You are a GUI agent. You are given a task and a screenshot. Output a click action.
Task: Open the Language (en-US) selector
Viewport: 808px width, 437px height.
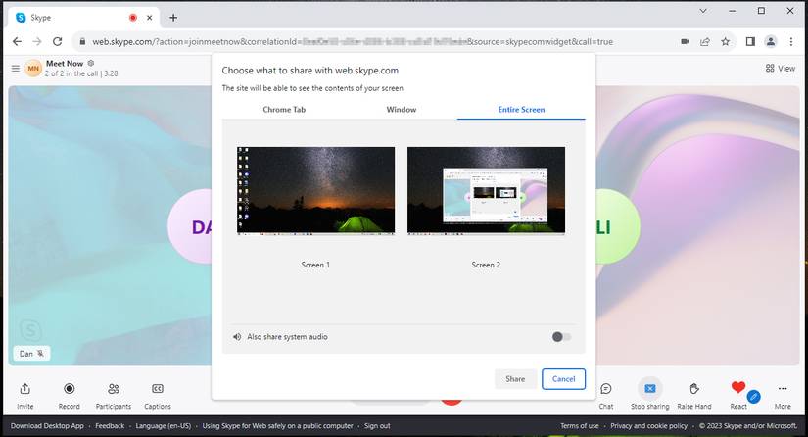[163, 426]
